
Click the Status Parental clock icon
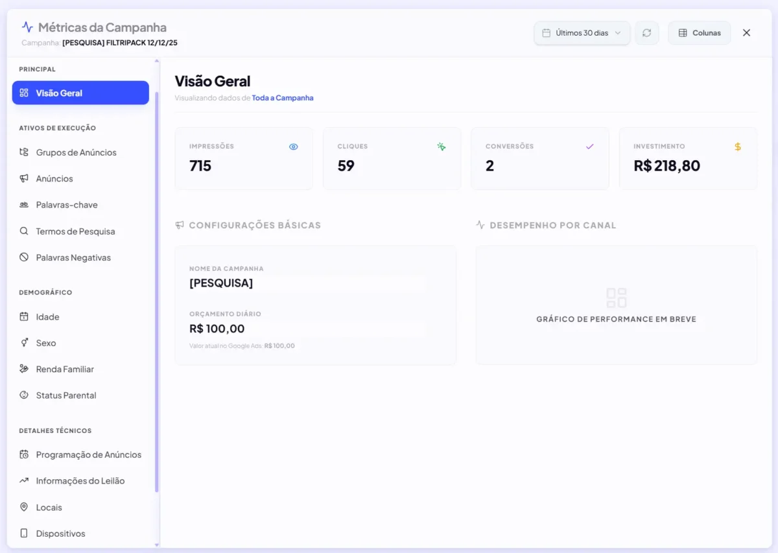coord(24,395)
